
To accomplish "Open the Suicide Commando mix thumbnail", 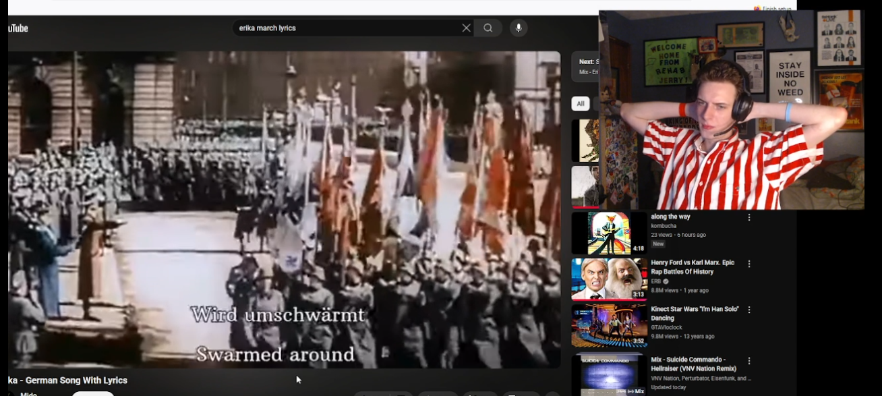I will (x=610, y=375).
